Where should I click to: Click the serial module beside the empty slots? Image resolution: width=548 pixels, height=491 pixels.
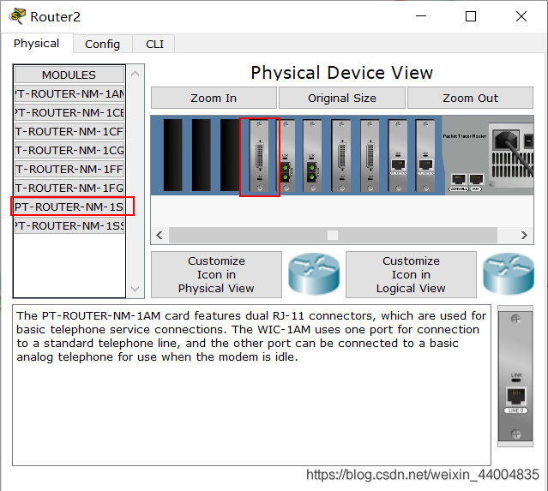tap(259, 156)
